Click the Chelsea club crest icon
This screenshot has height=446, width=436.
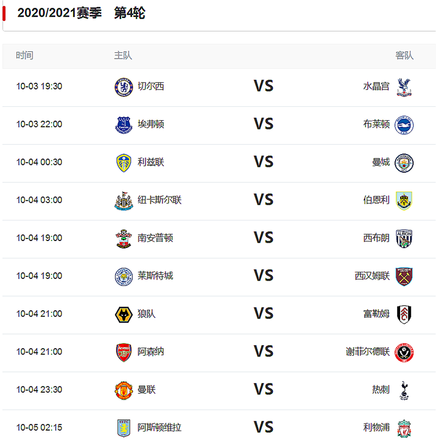click(123, 86)
